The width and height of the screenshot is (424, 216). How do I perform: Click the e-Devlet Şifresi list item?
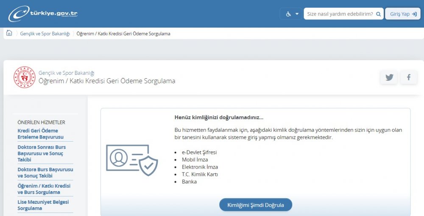click(x=199, y=152)
